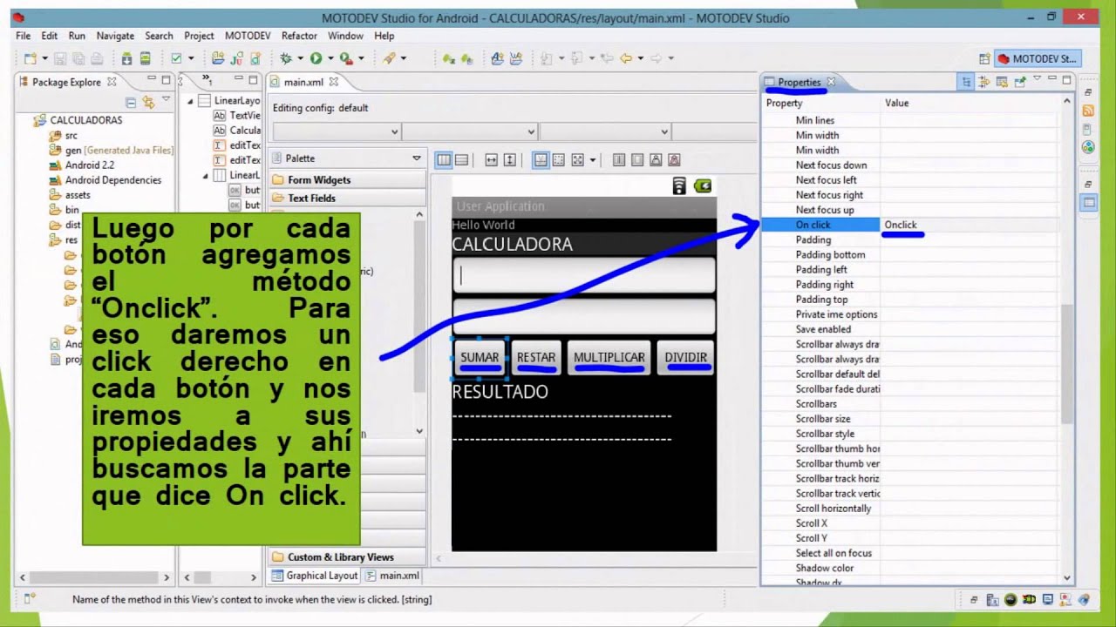Open the Form Widgets palette category
1116x627 pixels.
(346, 179)
